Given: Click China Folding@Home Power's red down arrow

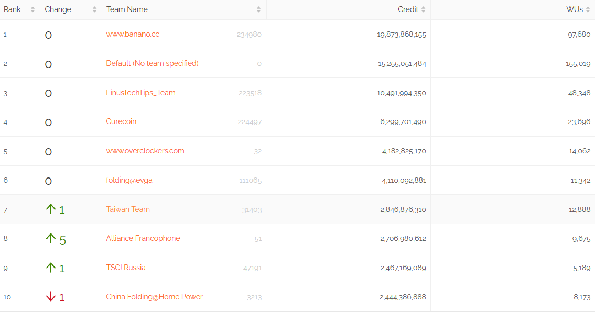Looking at the screenshot, I should [x=50, y=297].
